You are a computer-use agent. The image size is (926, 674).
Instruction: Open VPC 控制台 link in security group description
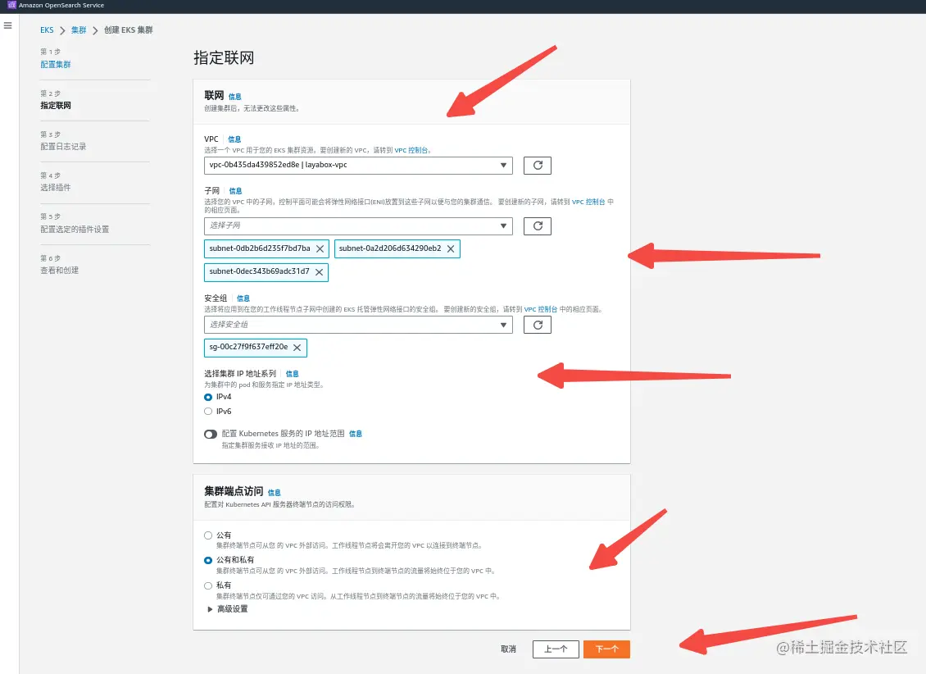tap(540, 309)
